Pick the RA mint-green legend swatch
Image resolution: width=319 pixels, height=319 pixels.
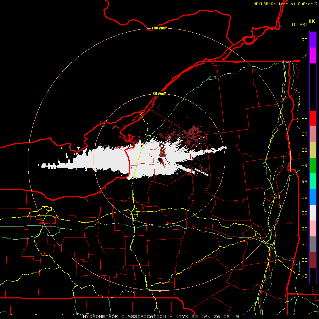pos(313,181)
